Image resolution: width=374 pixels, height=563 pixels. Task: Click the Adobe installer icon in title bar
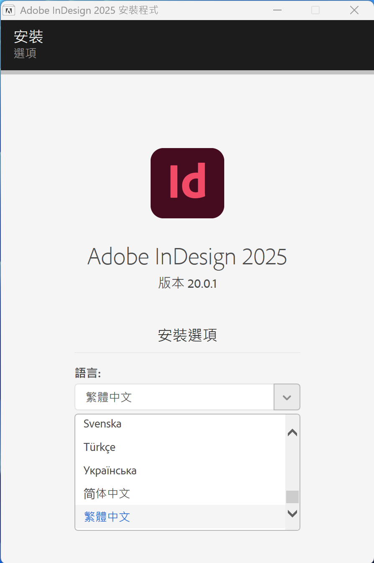9,10
